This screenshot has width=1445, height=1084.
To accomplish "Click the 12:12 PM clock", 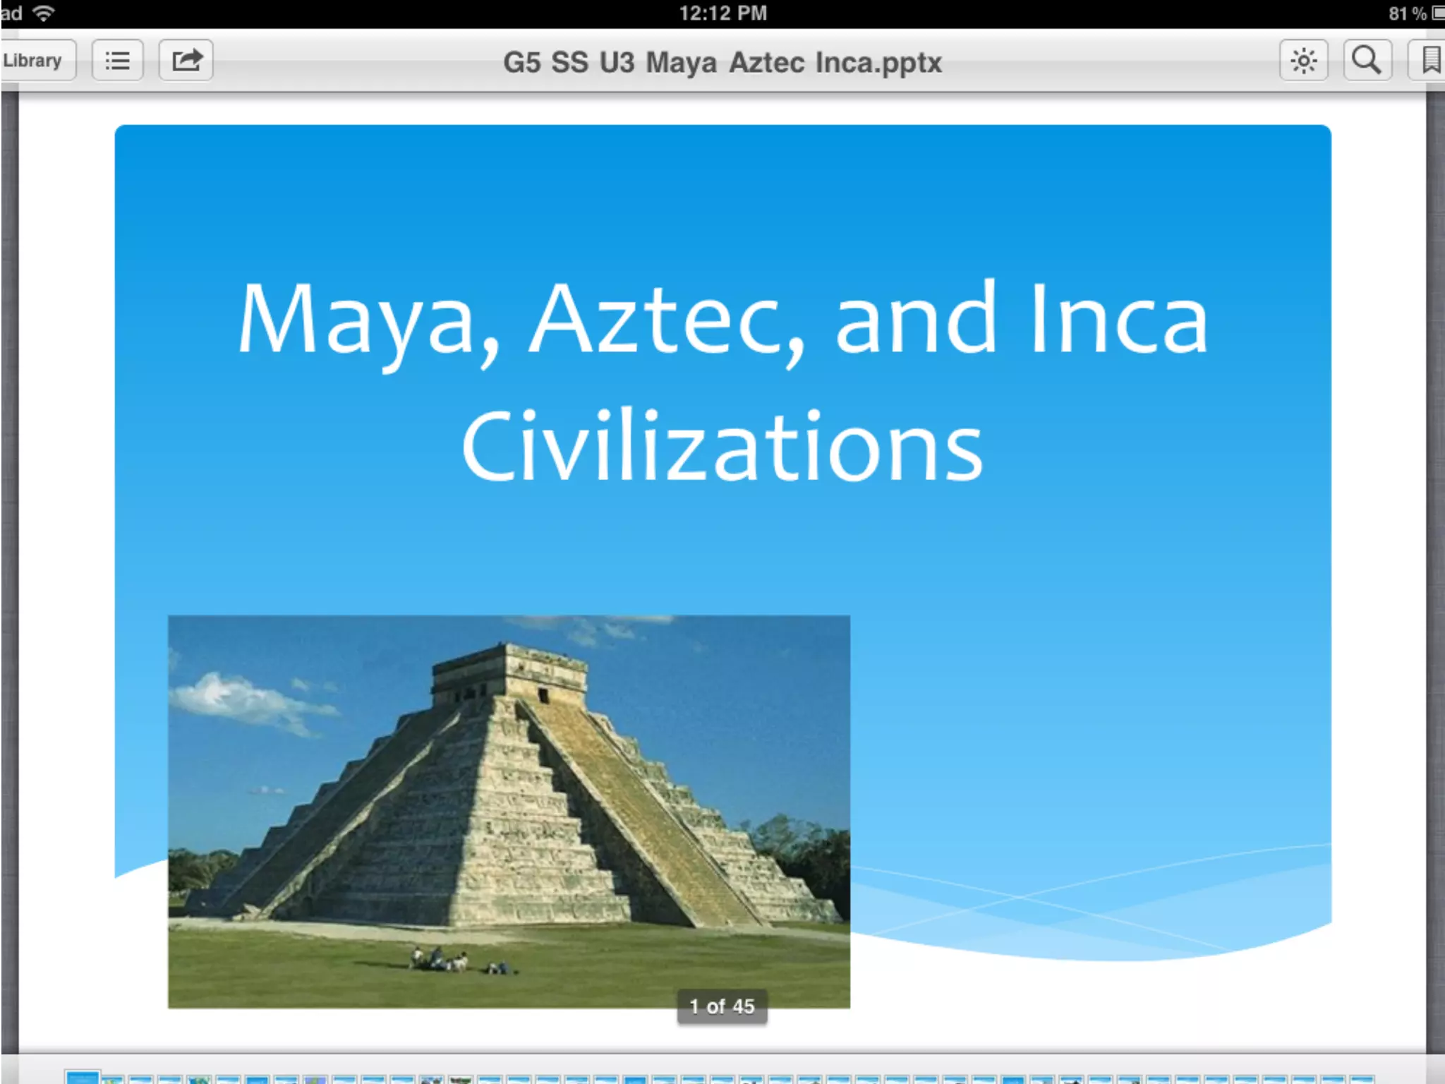I will pos(722,13).
